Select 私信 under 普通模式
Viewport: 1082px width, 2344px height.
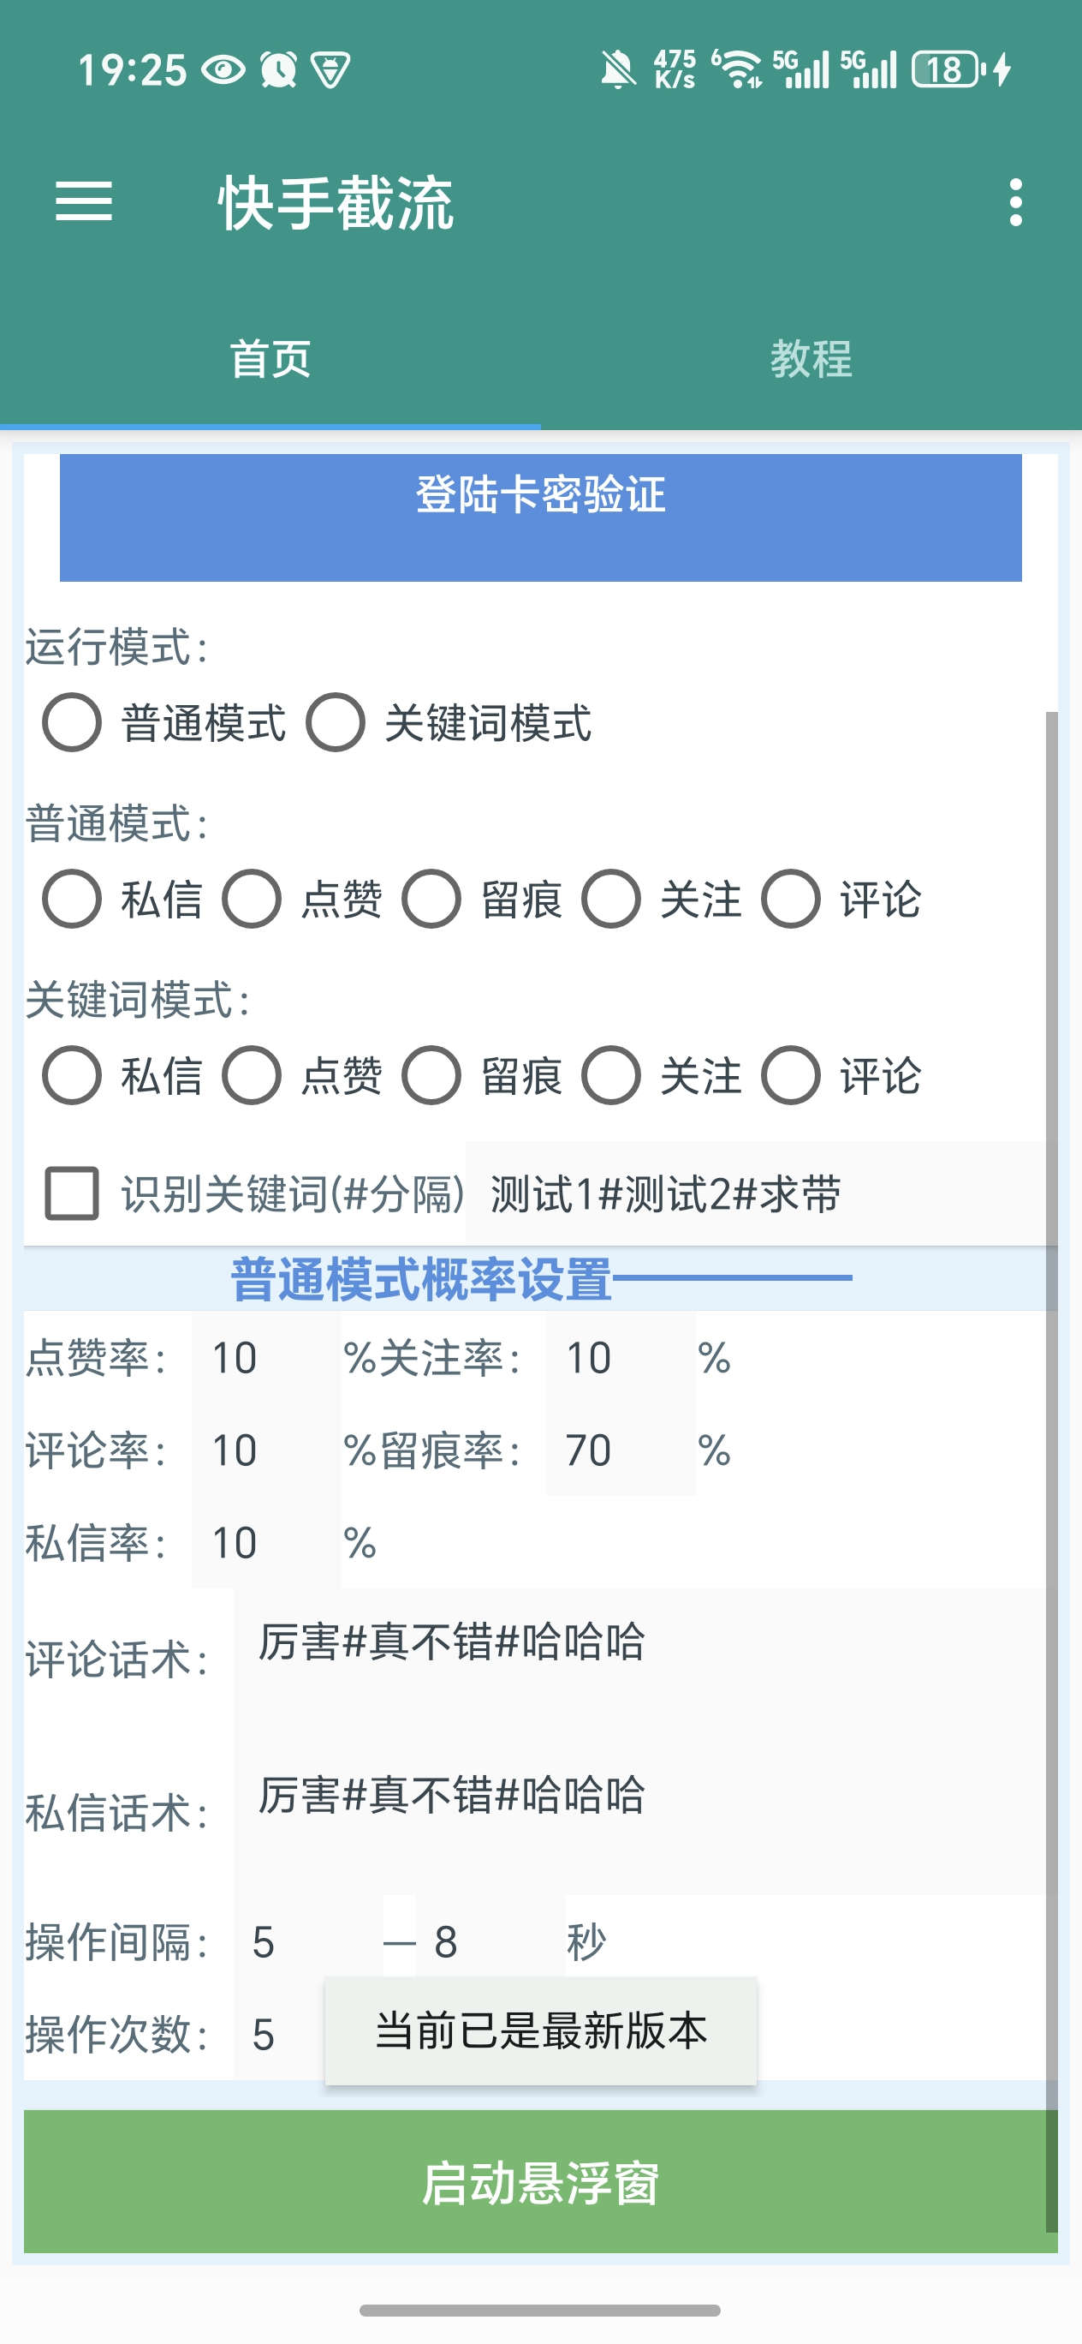pyautogui.click(x=72, y=899)
